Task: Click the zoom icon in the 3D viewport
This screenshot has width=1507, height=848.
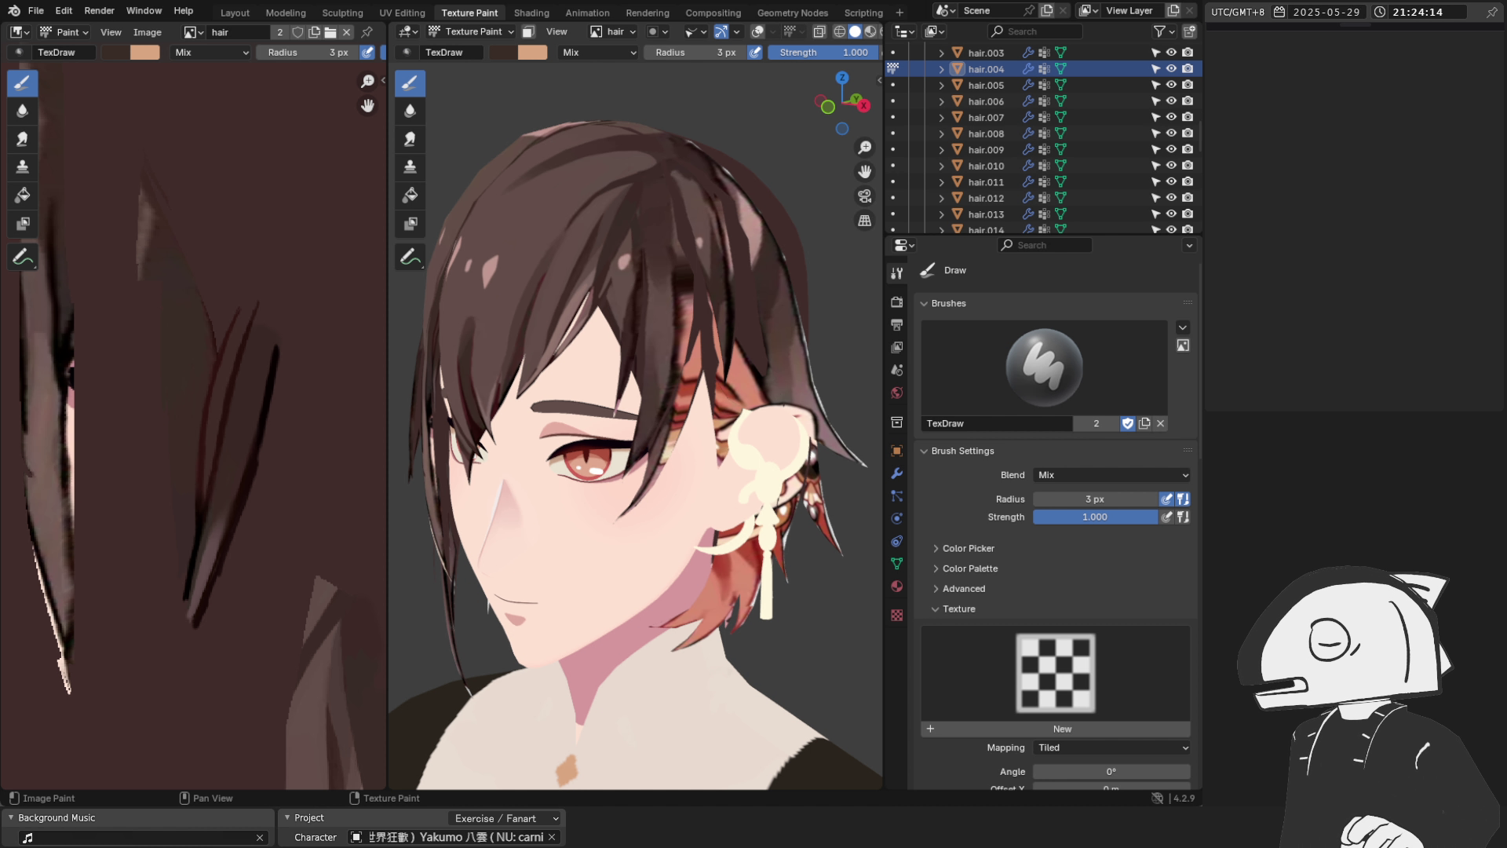Action: pos(864,148)
